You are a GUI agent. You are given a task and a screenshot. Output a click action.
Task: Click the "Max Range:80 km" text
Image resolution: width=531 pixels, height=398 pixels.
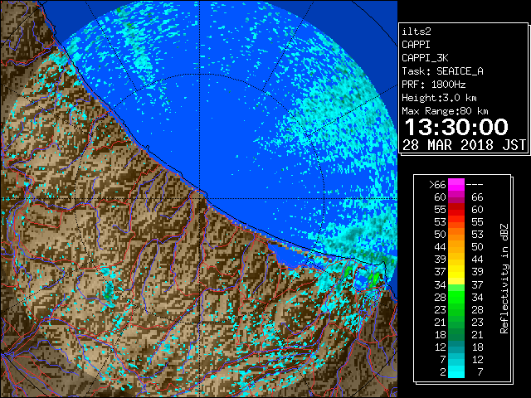tap(445, 111)
